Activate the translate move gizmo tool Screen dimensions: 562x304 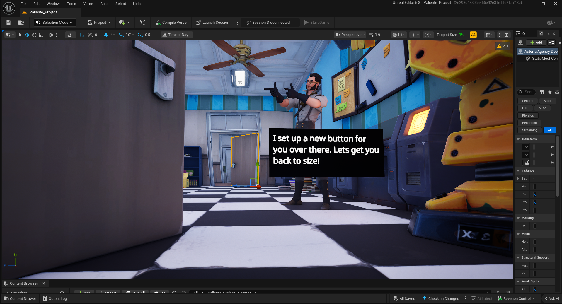point(27,35)
